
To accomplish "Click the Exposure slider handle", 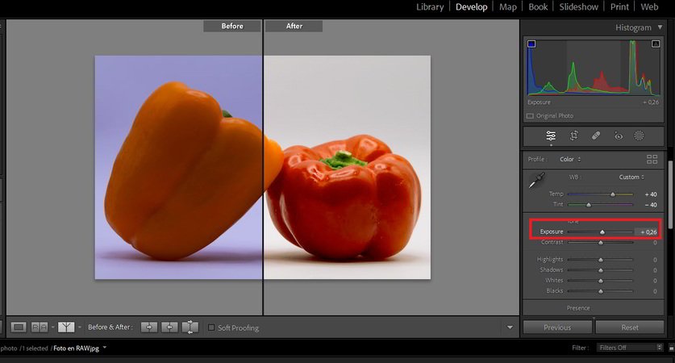I will point(602,232).
